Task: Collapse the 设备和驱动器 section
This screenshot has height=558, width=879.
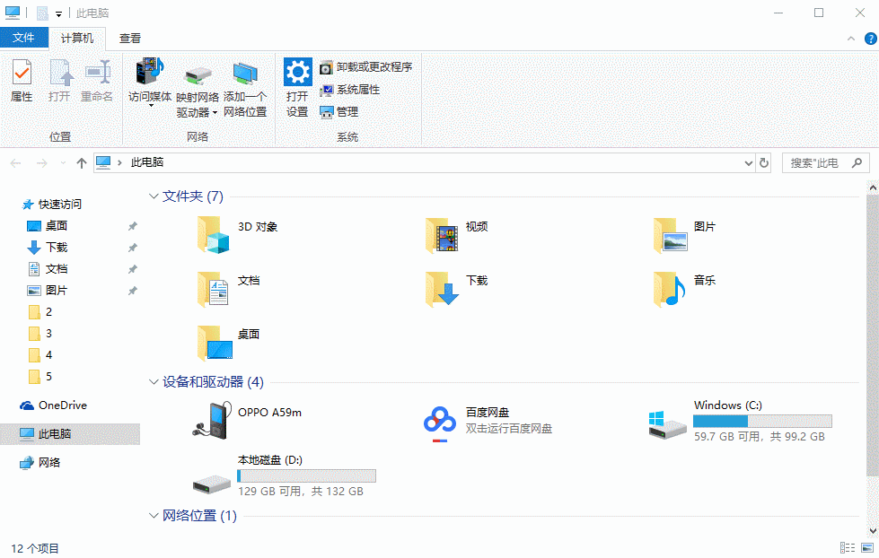Action: tap(153, 381)
